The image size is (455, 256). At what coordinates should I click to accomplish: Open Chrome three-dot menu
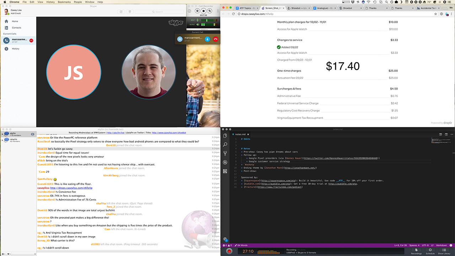(451, 14)
